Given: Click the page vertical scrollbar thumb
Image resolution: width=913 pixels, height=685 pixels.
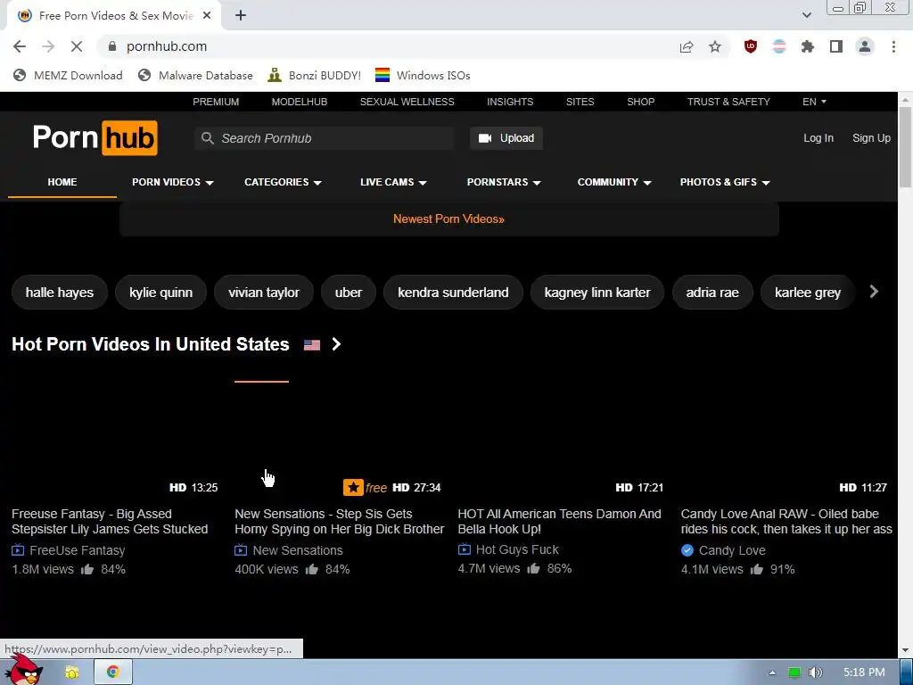Looking at the screenshot, I should coord(905,147).
